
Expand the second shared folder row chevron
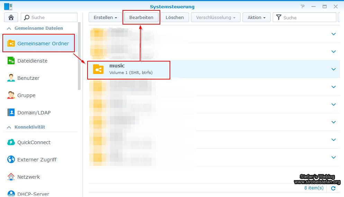[x=334, y=52]
